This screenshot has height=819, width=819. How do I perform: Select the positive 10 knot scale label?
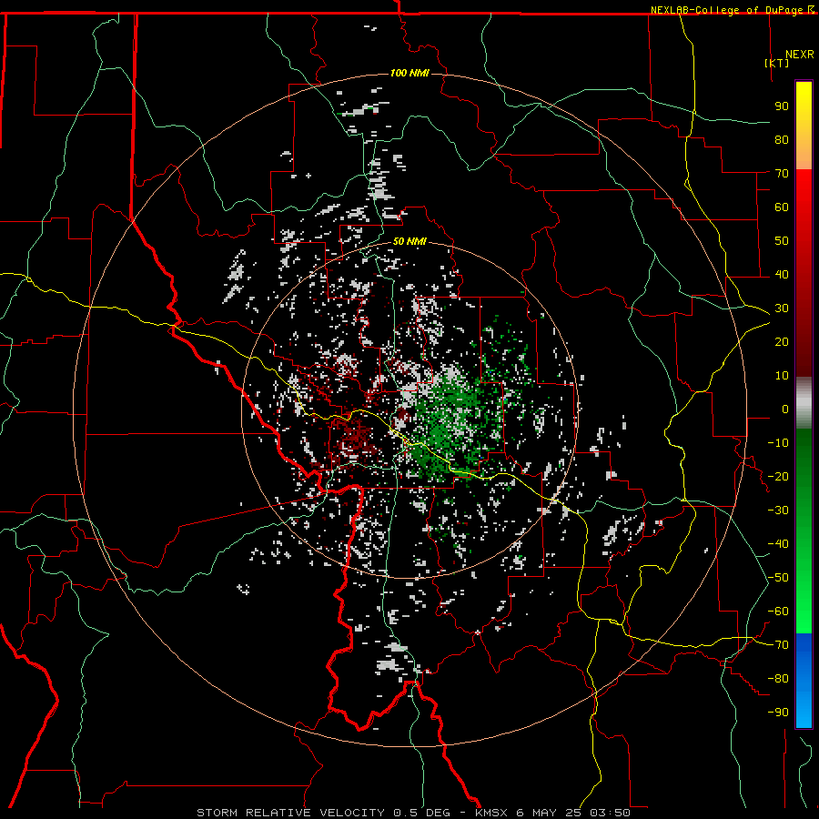tap(782, 376)
